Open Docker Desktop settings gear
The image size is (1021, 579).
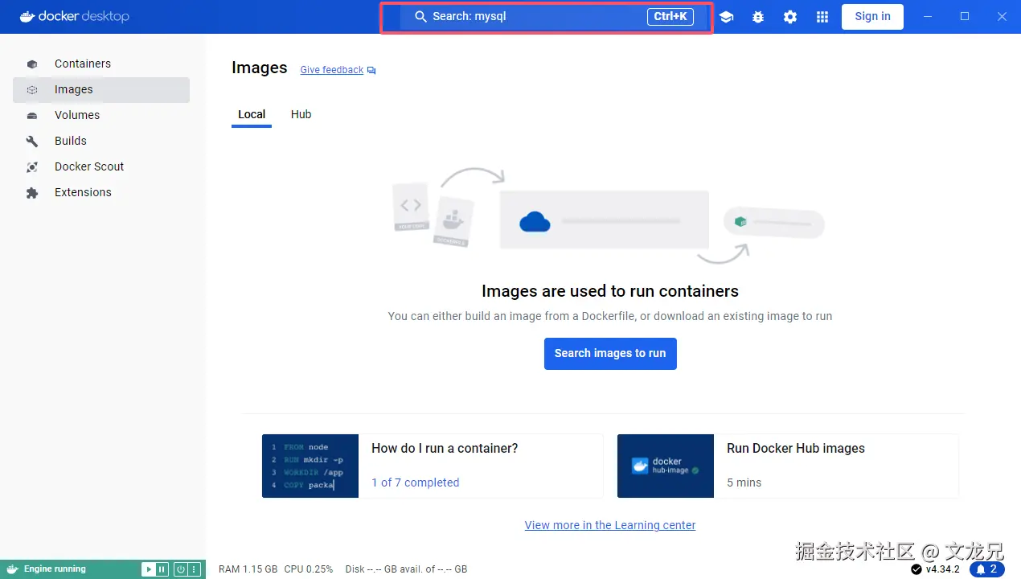click(789, 16)
